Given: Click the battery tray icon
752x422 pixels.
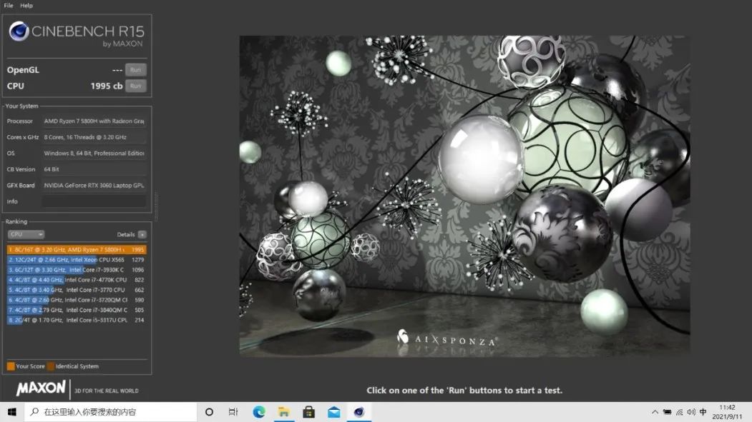Looking at the screenshot, I should click(667, 412).
